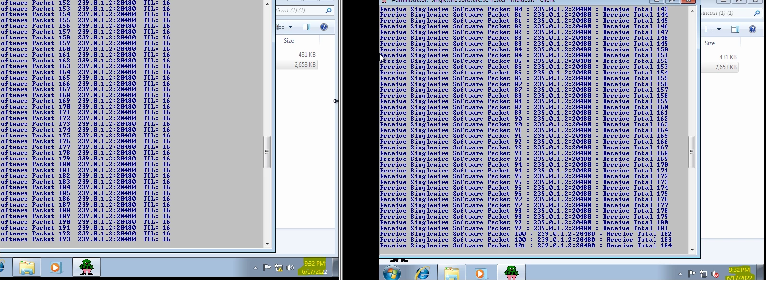Click search magnifier in left Explorer window
Screen dimensions: 766x282
point(329,11)
